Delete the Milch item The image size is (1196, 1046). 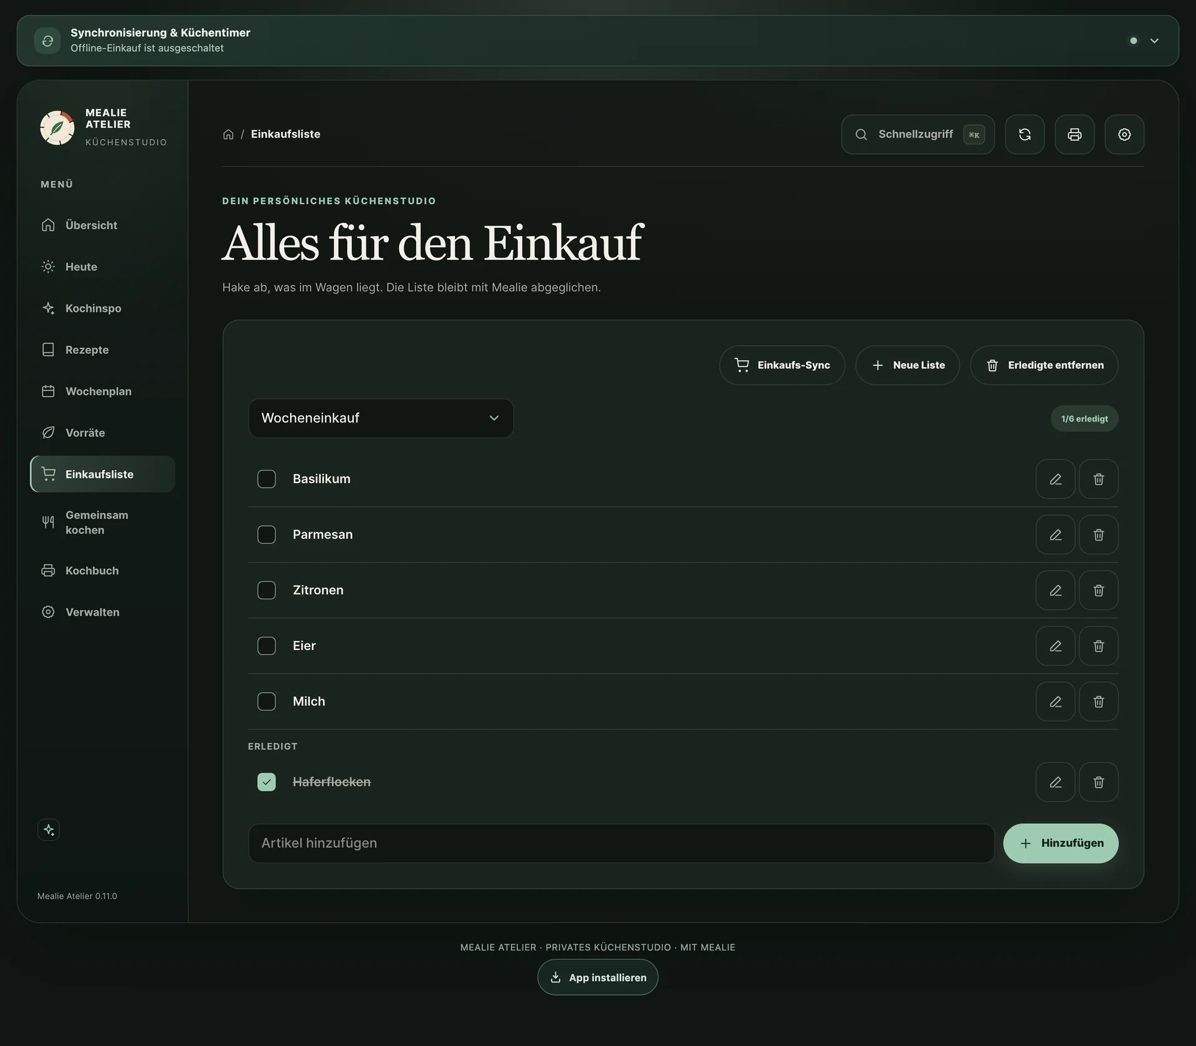click(x=1099, y=702)
